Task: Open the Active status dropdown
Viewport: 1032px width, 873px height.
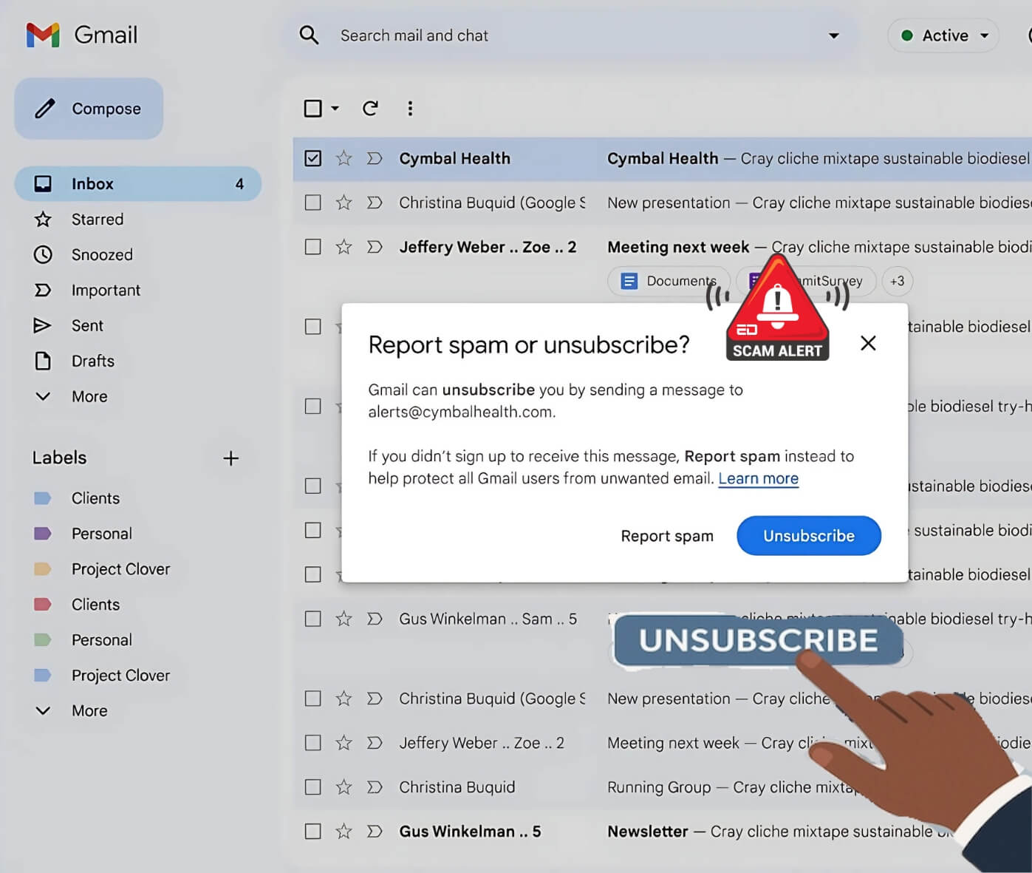Action: (943, 35)
